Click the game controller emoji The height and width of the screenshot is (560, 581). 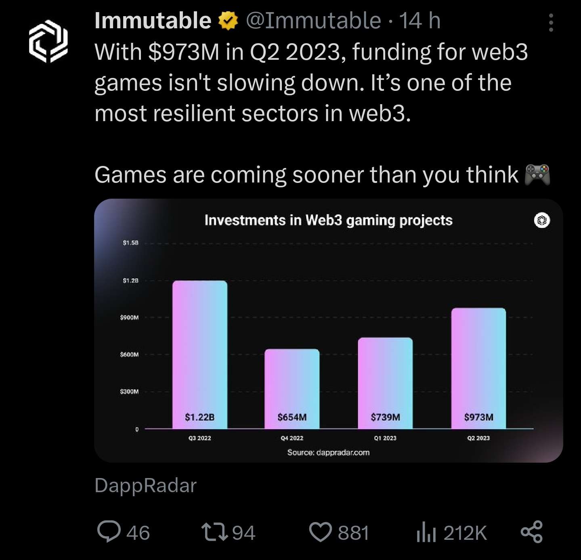point(537,175)
